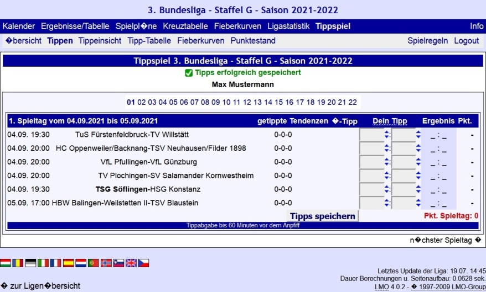Jump to matchday 12 link

click(x=247, y=102)
